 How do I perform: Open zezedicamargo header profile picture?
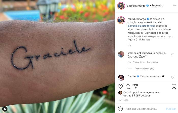[121, 6]
